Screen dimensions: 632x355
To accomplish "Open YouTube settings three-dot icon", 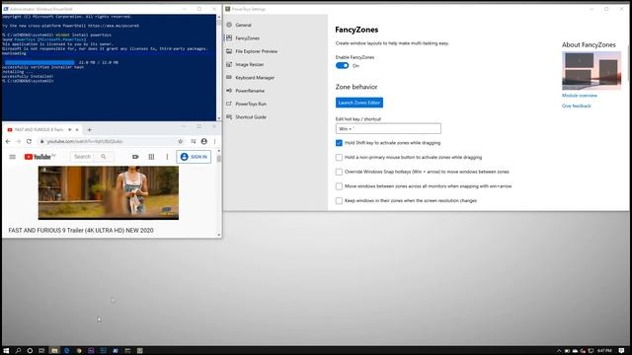I will coord(167,157).
